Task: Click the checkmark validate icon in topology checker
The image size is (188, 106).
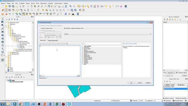Action: (x=164, y=81)
